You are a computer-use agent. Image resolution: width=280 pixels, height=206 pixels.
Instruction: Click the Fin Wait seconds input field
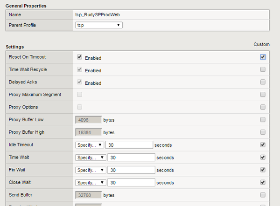(x=131, y=170)
